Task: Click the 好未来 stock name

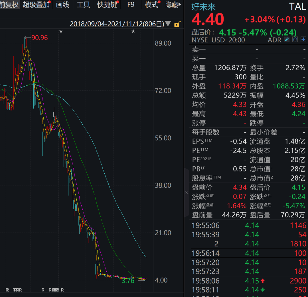Action: (203, 7)
